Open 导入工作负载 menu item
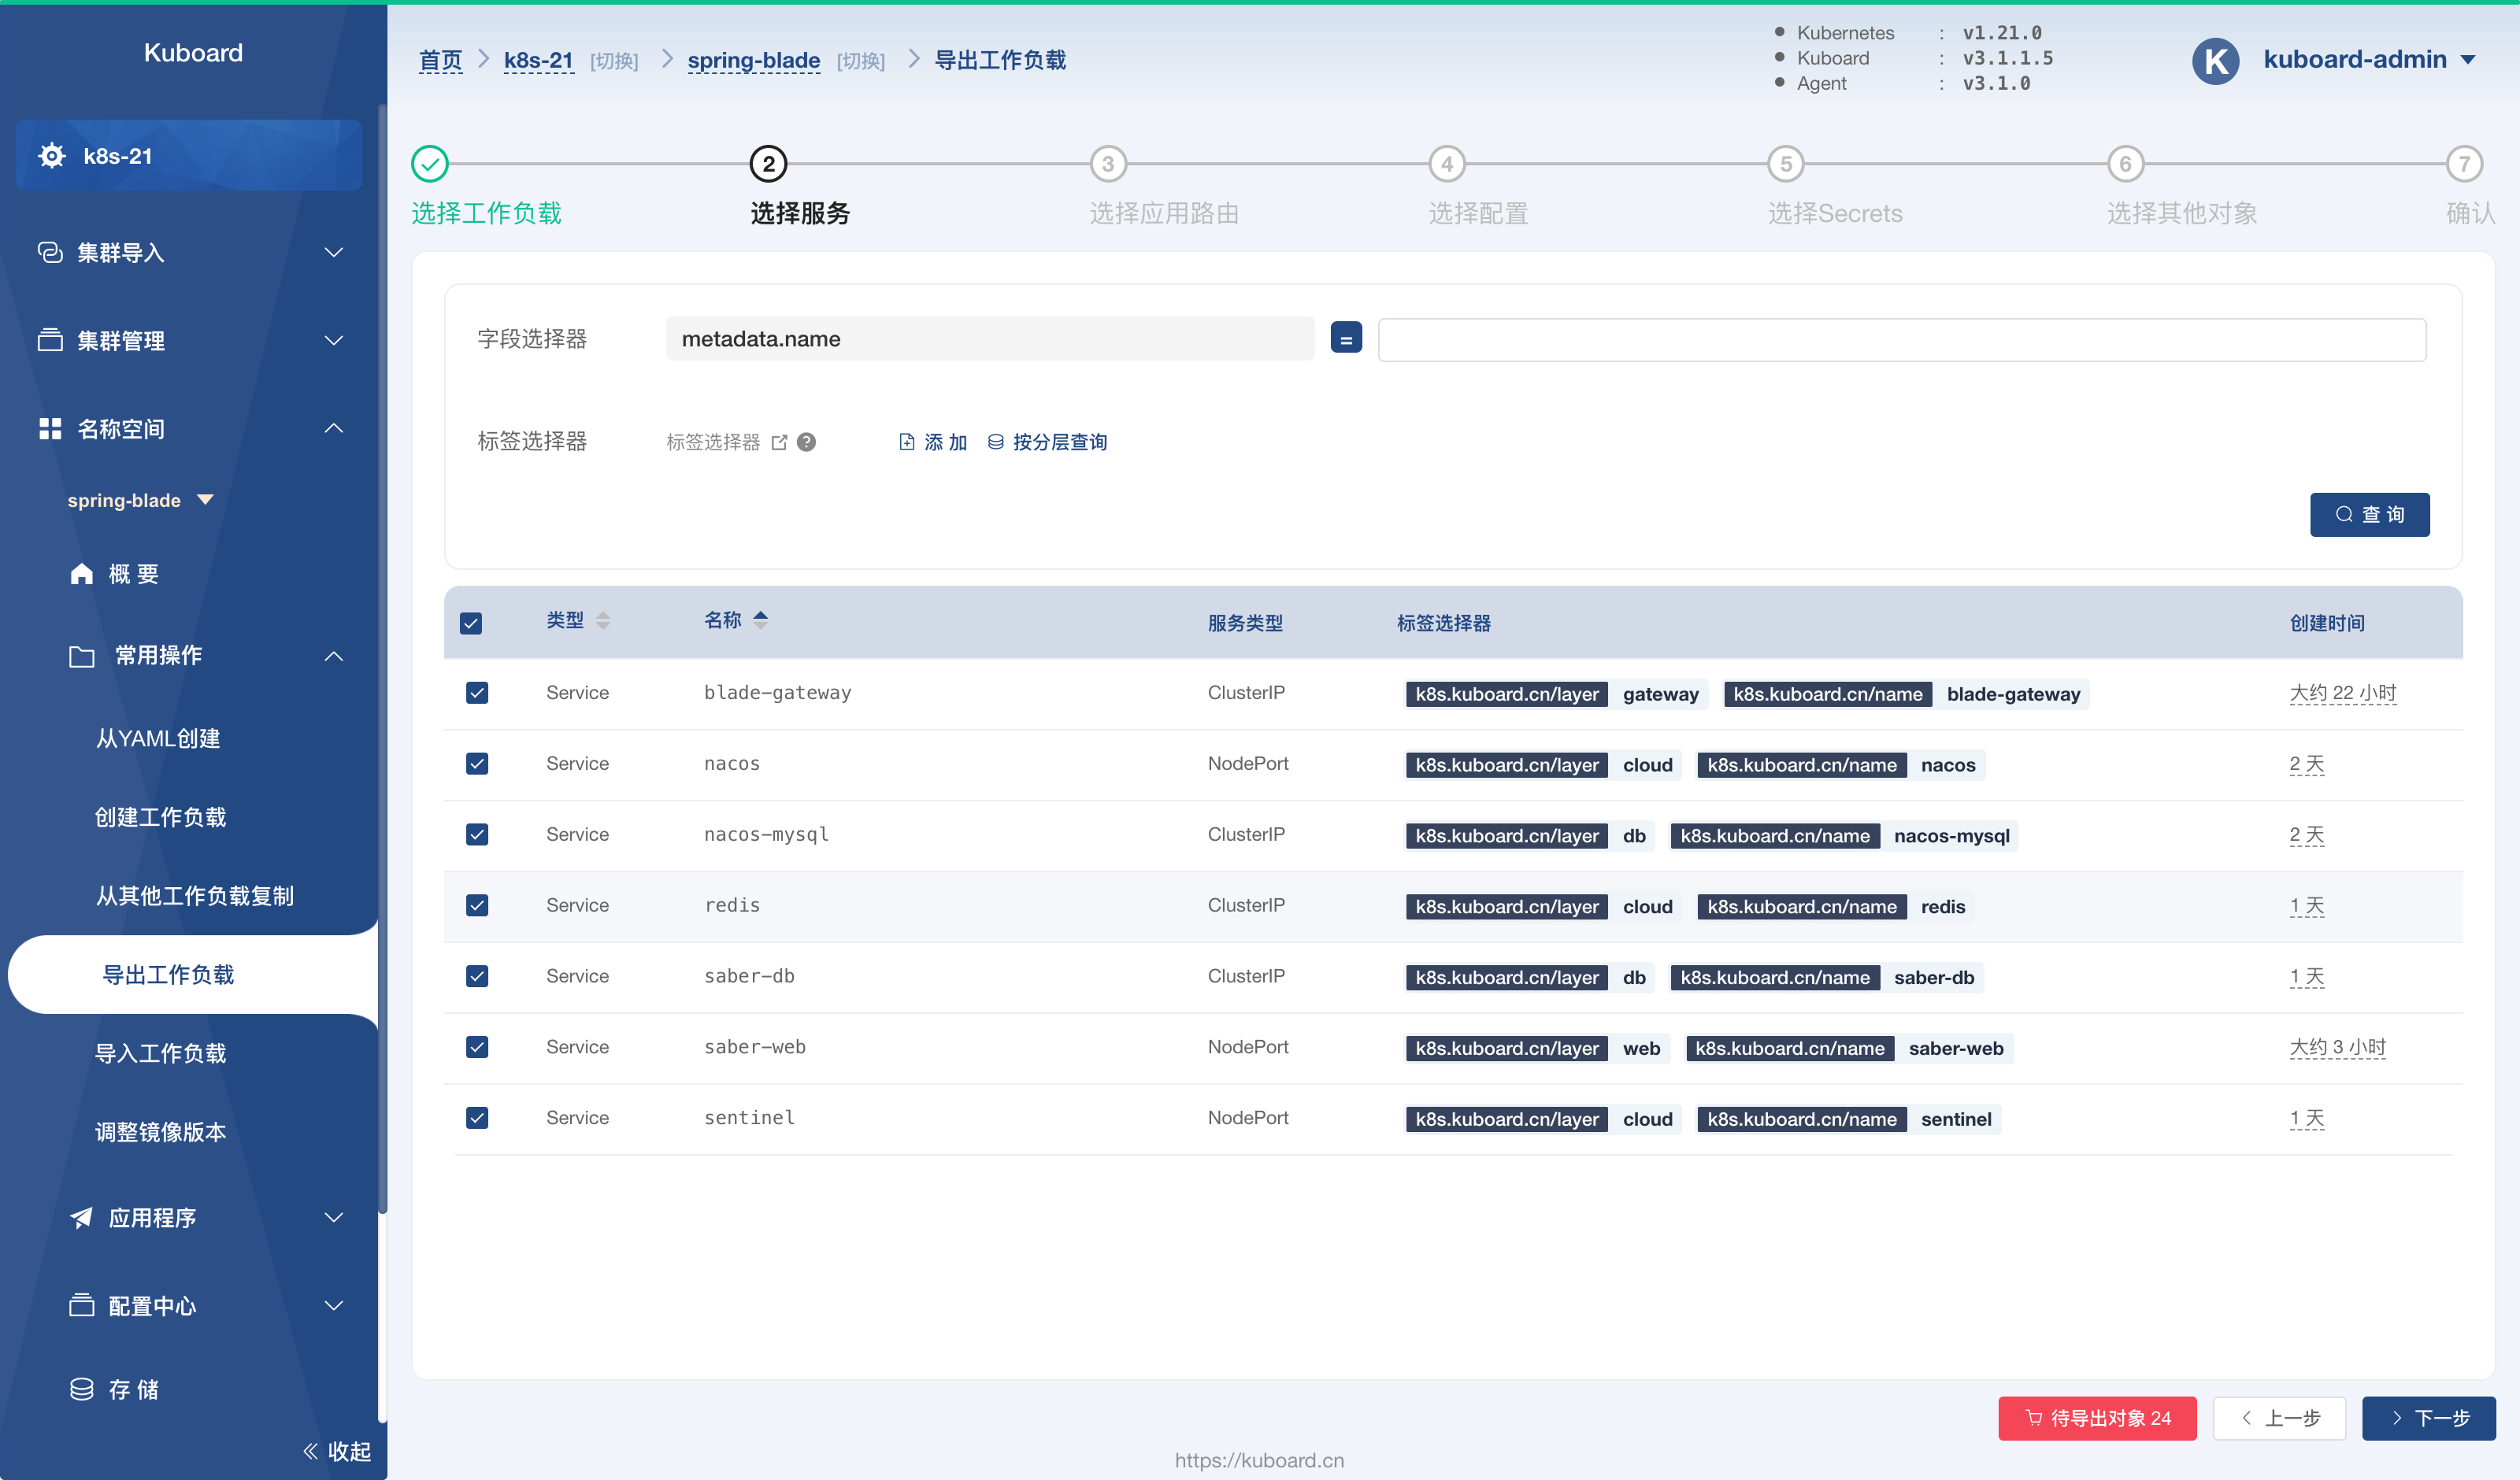The width and height of the screenshot is (2520, 1480). coord(160,1054)
